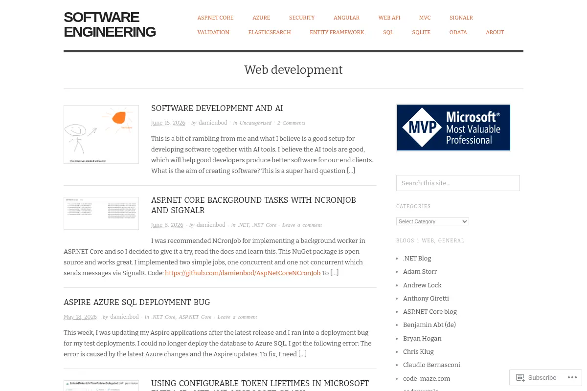Open the SQLITE menu item
The height and width of the screenshot is (391, 587).
[421, 32]
